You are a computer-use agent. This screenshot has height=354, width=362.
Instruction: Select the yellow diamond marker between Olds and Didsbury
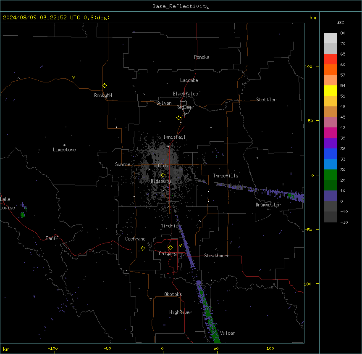pyautogui.click(x=163, y=175)
